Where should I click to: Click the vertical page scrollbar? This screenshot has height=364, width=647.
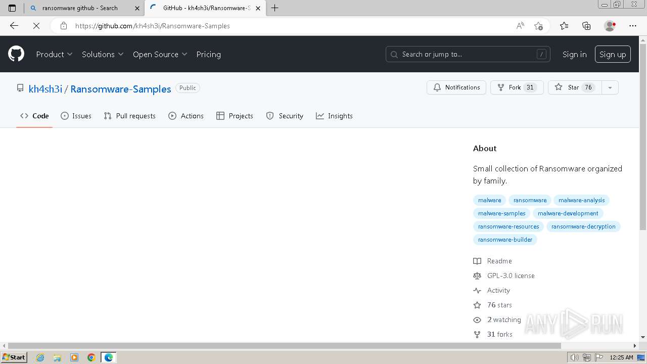pyautogui.click(x=643, y=136)
